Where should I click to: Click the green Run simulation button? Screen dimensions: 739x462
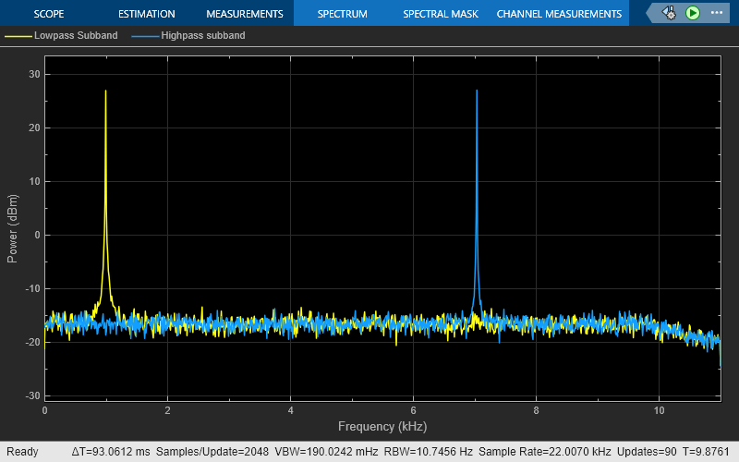pyautogui.click(x=692, y=13)
